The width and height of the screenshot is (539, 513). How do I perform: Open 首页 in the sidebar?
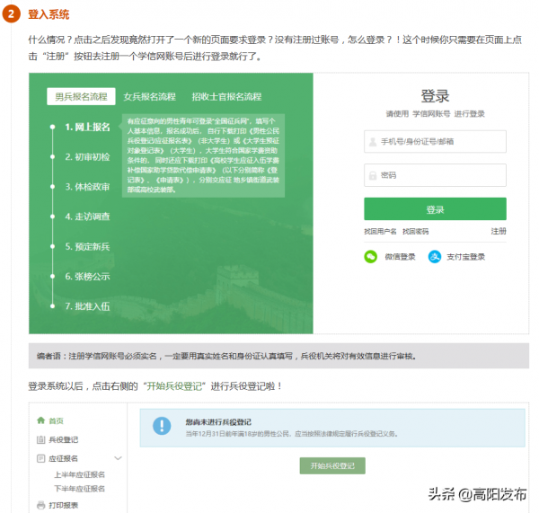coord(56,420)
